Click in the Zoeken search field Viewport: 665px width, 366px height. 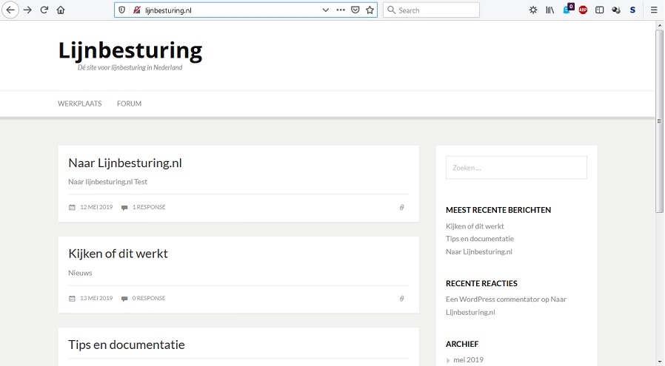coord(516,167)
